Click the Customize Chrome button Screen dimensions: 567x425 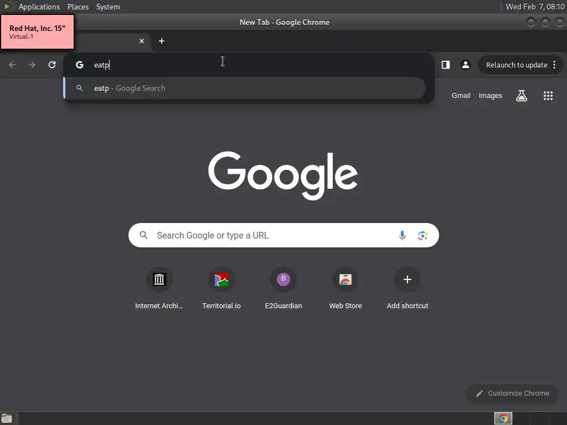512,393
